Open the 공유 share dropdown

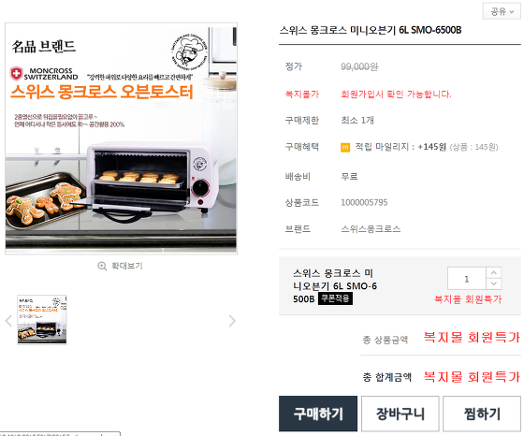(502, 11)
